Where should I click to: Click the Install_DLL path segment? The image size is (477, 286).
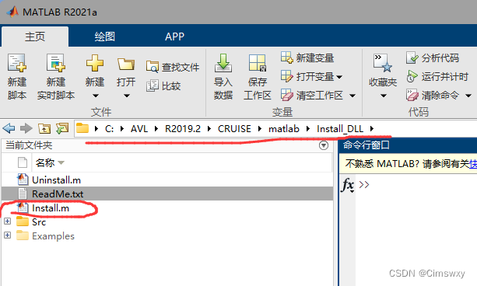(340, 128)
